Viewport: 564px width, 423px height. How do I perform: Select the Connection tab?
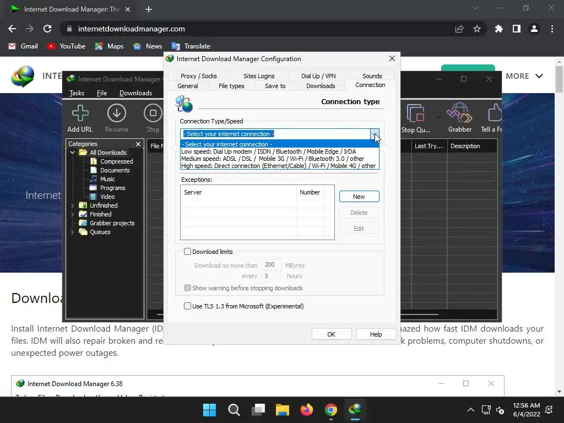(370, 85)
